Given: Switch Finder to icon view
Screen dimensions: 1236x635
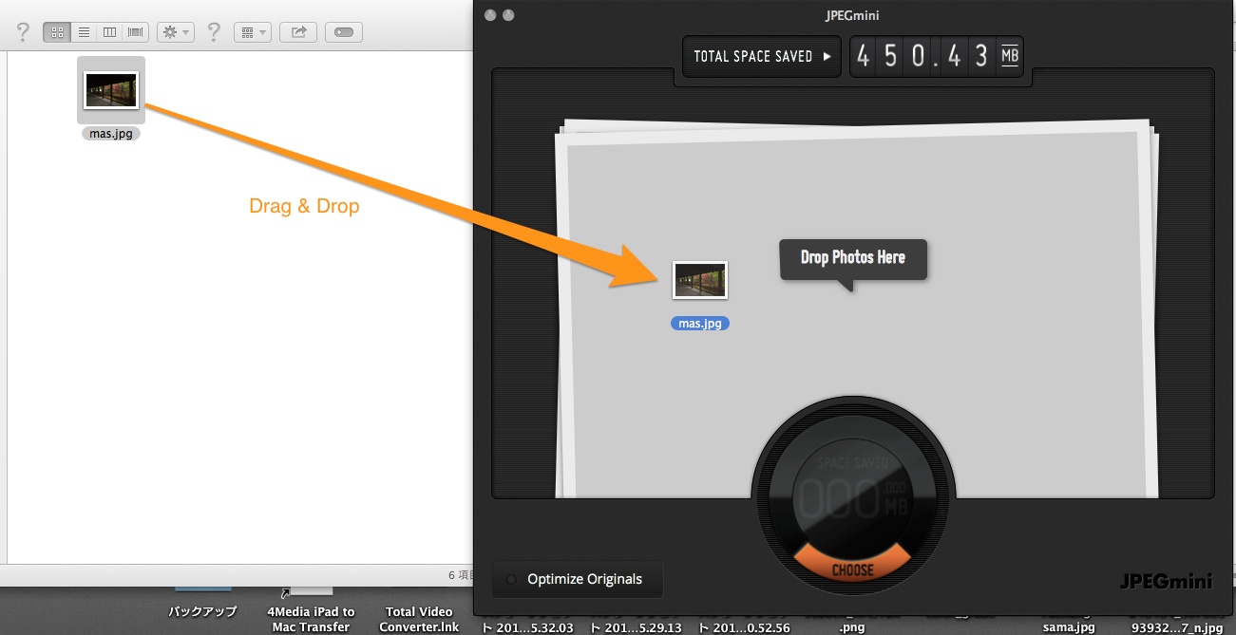Looking at the screenshot, I should pos(57,32).
